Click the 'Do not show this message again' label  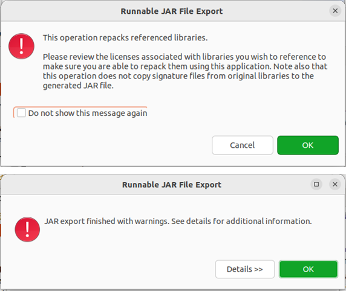(88, 113)
